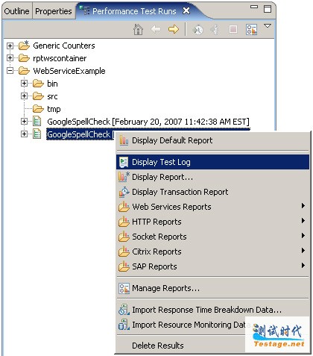
Task: Close the Performance Test Runs tab
Action: 186,10
